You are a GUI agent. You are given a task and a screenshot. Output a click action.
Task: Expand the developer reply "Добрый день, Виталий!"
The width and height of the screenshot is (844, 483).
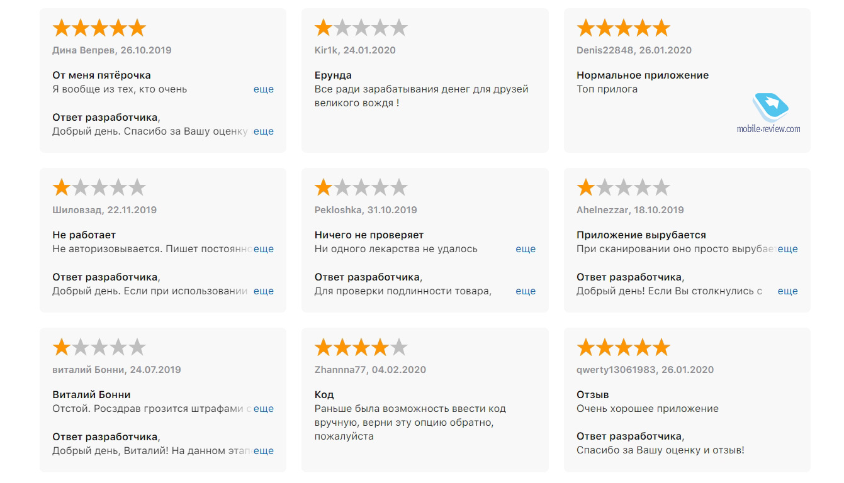pos(264,451)
